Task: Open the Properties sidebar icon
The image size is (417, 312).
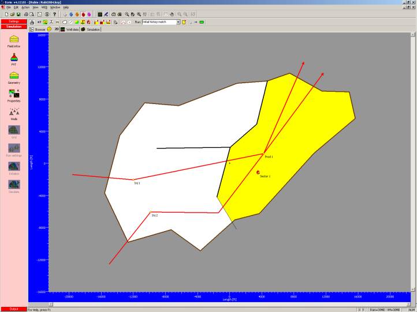Action: [14, 94]
